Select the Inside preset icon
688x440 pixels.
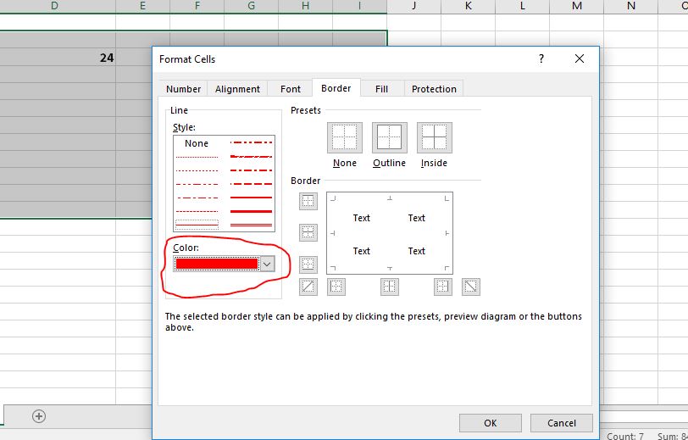(x=434, y=137)
